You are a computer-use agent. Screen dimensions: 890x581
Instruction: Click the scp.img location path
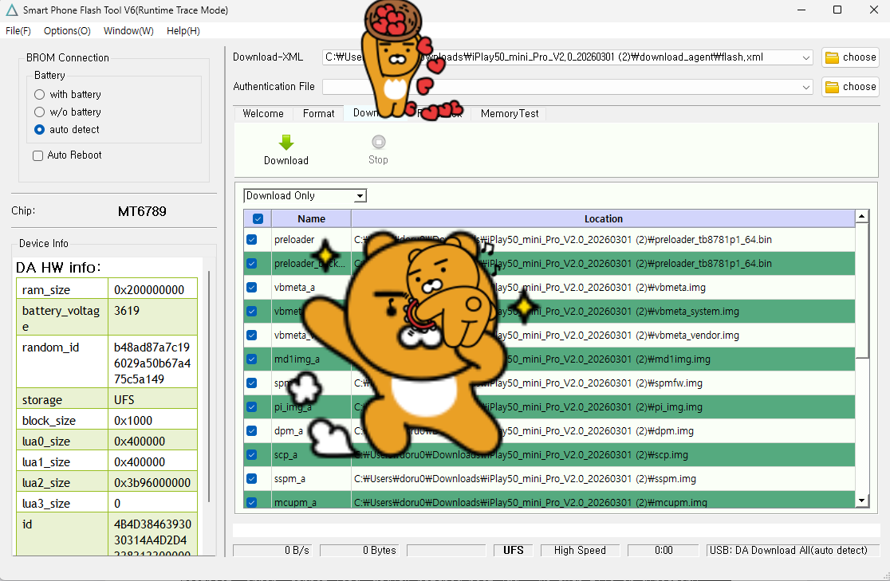603,455
